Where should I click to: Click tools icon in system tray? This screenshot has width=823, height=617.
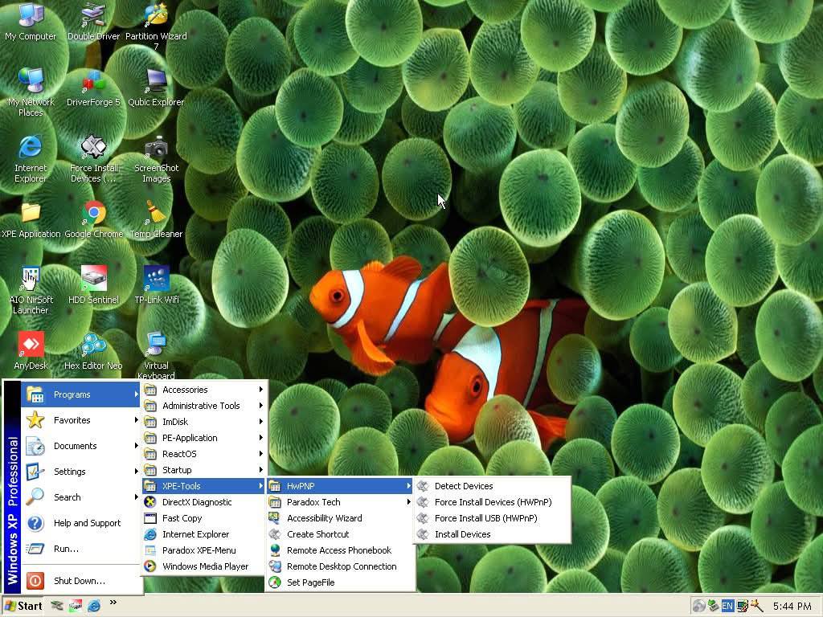coord(756,606)
